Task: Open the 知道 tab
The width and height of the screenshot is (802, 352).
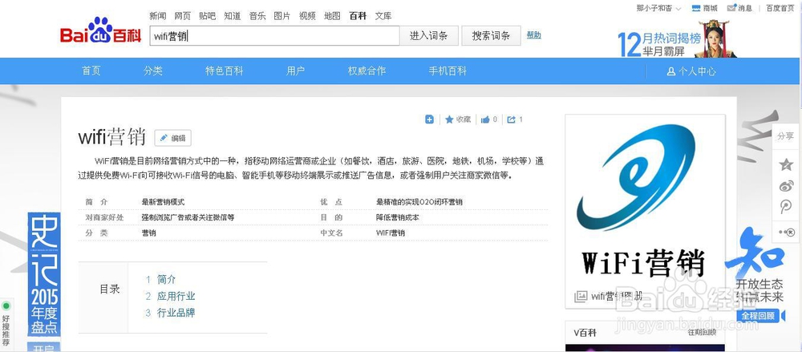Action: (x=233, y=16)
